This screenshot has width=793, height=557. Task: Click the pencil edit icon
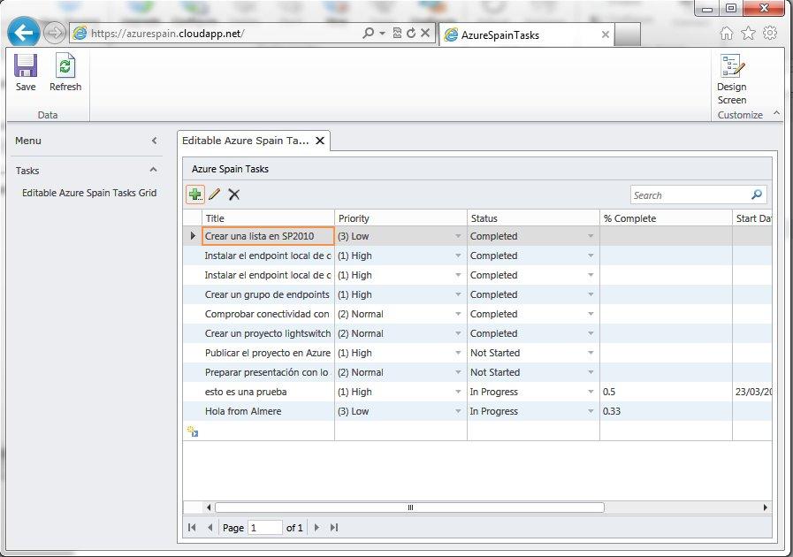tap(215, 195)
